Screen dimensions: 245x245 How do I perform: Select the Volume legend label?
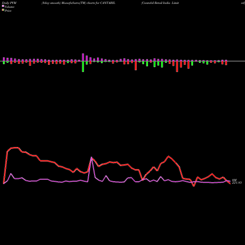pos(9,7)
